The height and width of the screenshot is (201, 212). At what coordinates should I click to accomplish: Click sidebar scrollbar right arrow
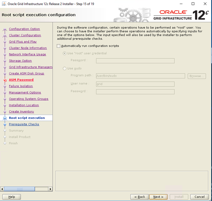pos(50,189)
